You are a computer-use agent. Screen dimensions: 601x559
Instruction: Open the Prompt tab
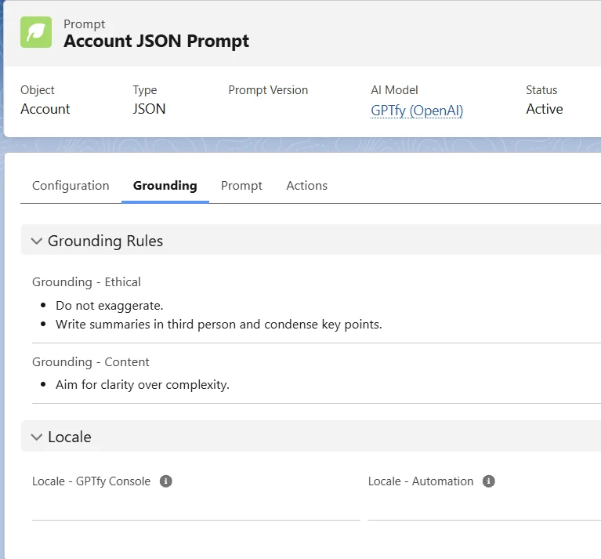click(x=241, y=186)
